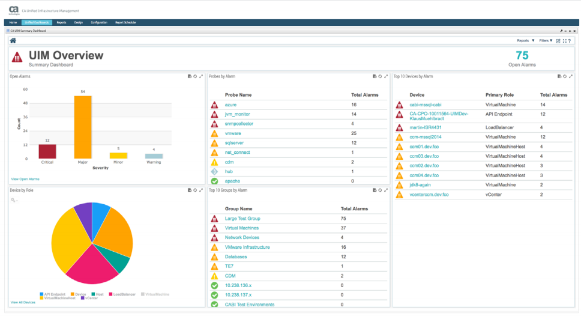Follow the View All Devices link

coord(23,302)
